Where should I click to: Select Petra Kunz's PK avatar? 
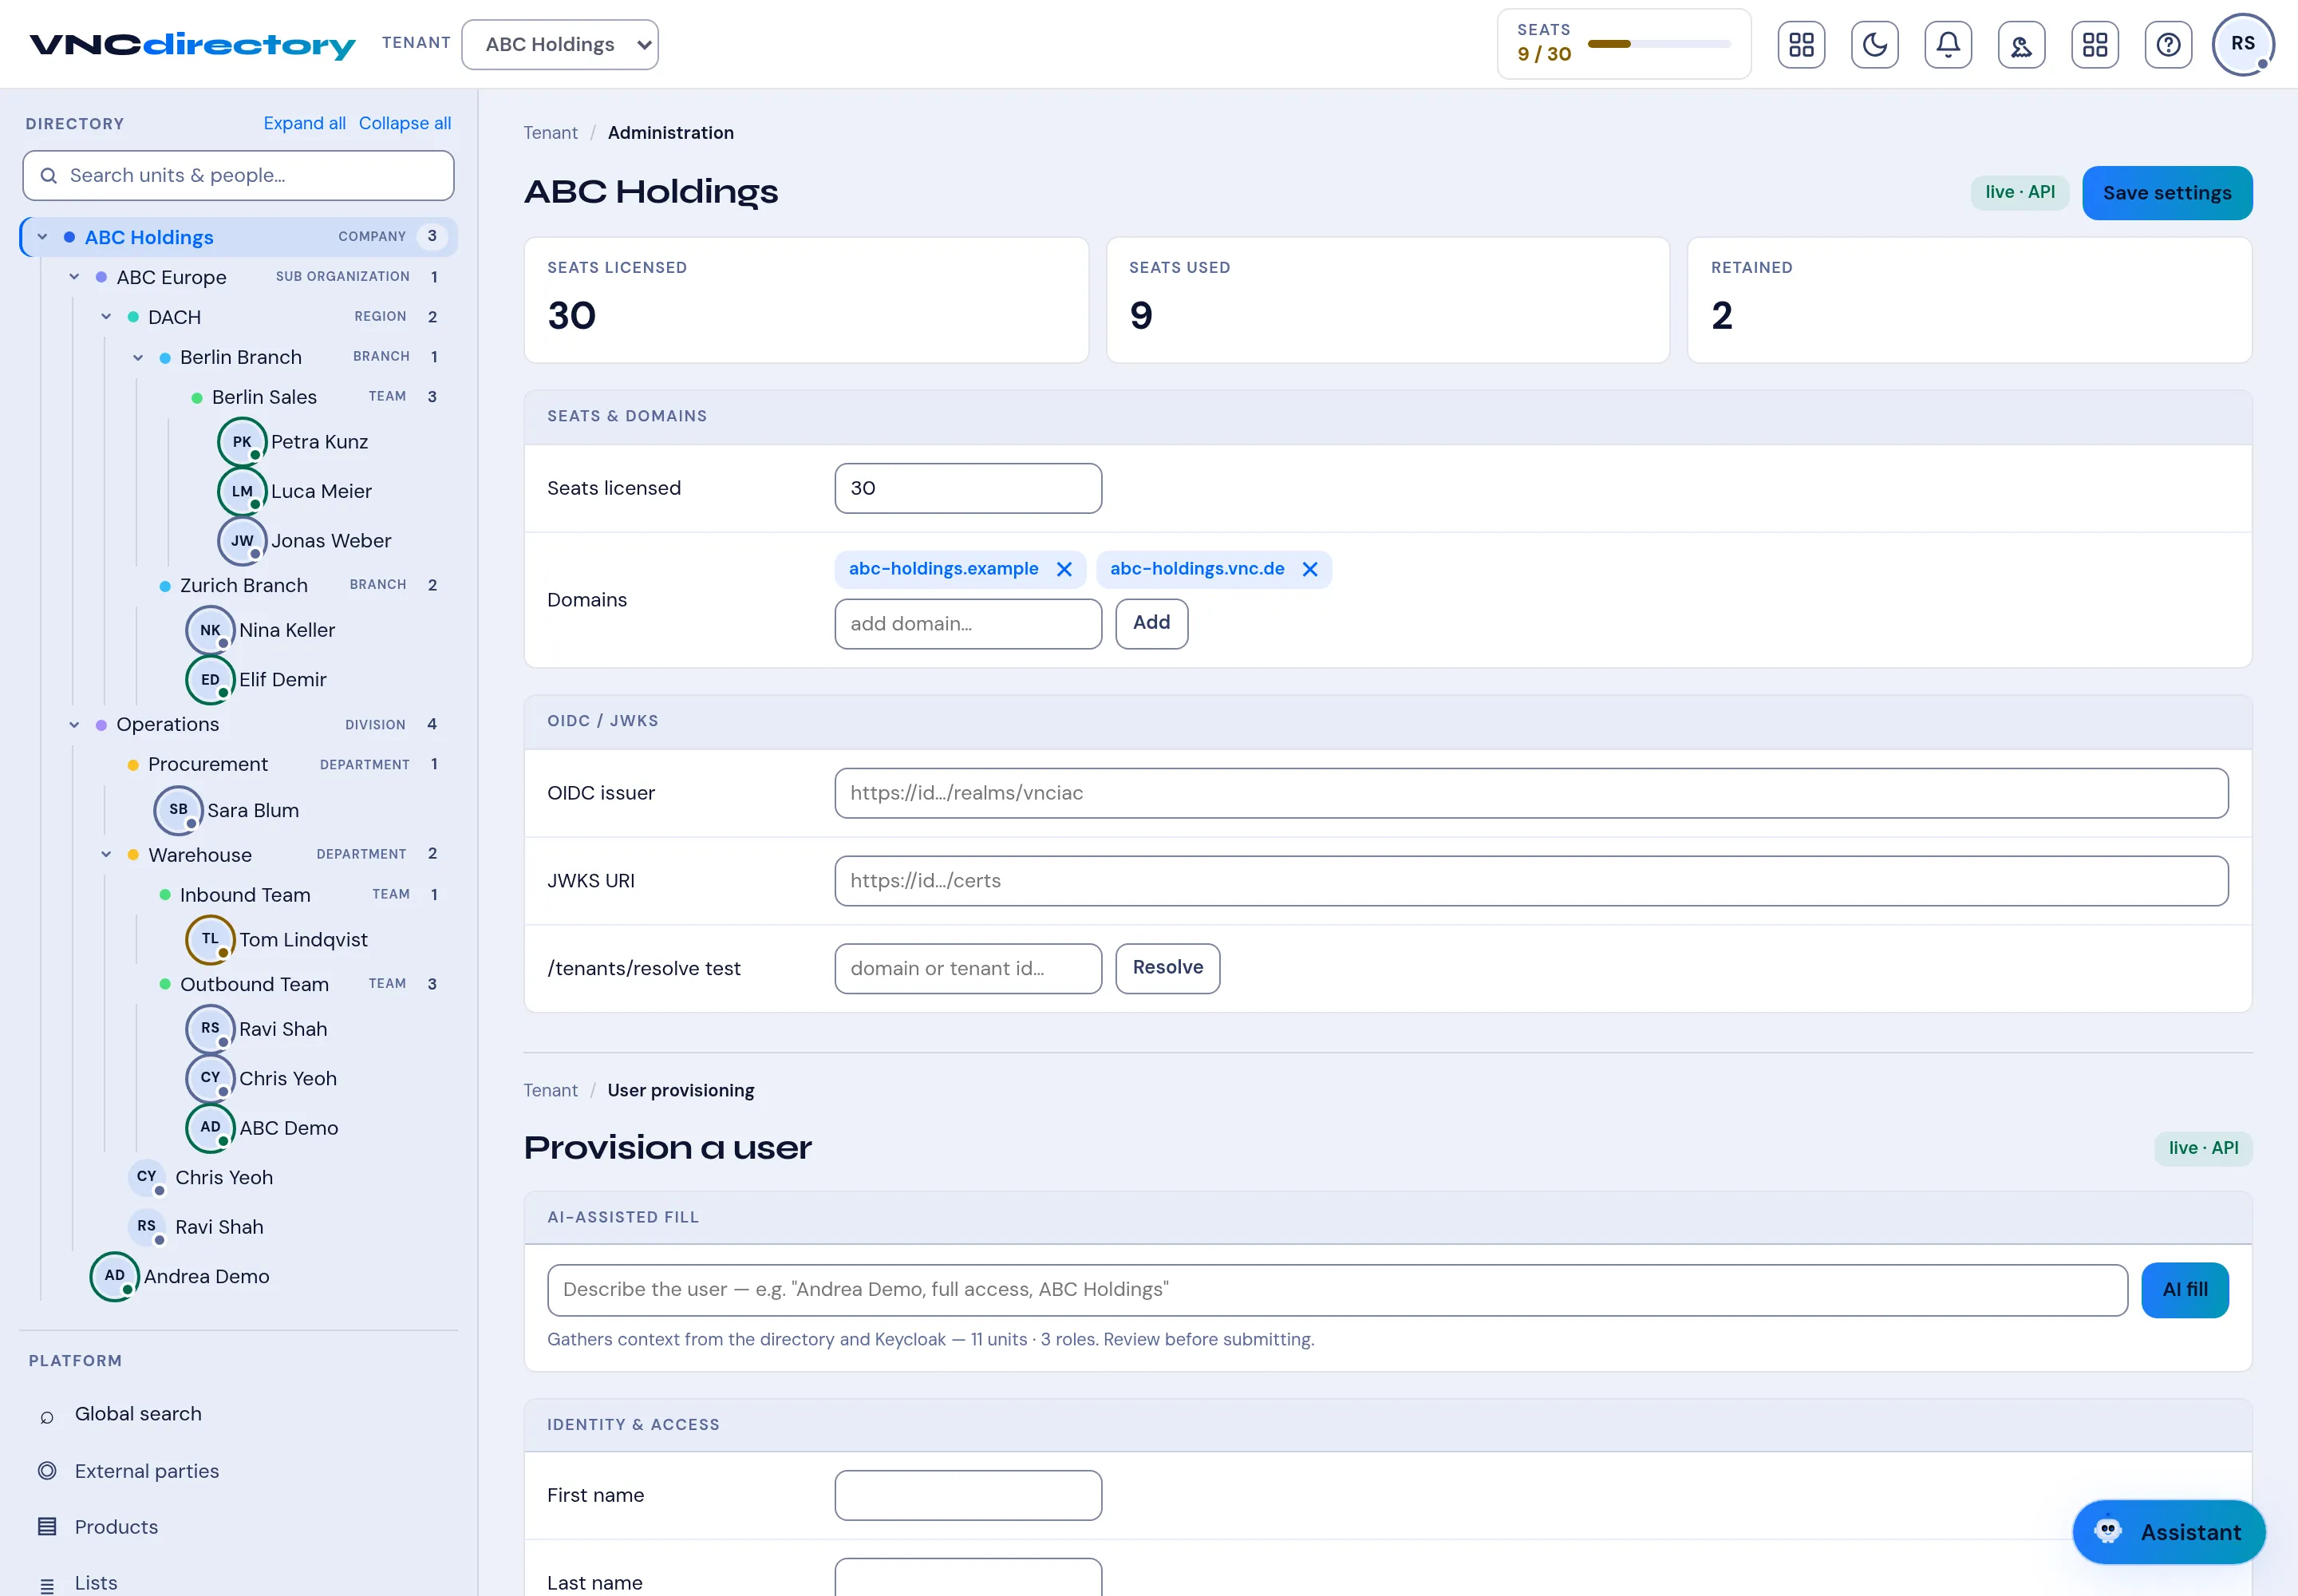[x=242, y=442]
